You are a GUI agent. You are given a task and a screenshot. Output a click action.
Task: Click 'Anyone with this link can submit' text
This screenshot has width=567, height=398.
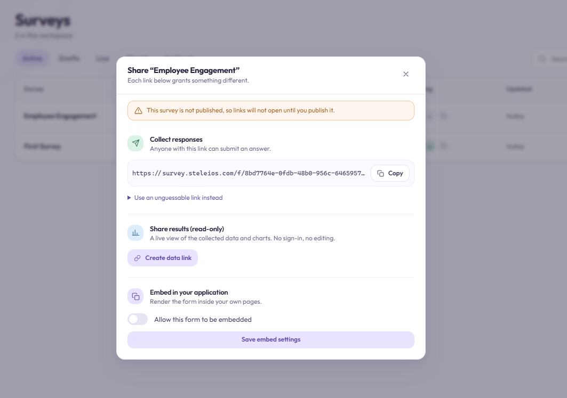click(211, 149)
